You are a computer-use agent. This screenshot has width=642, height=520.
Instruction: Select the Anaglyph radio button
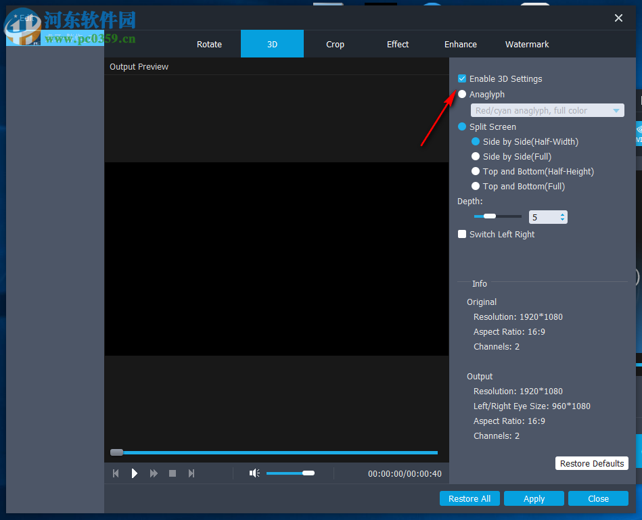[x=462, y=94]
